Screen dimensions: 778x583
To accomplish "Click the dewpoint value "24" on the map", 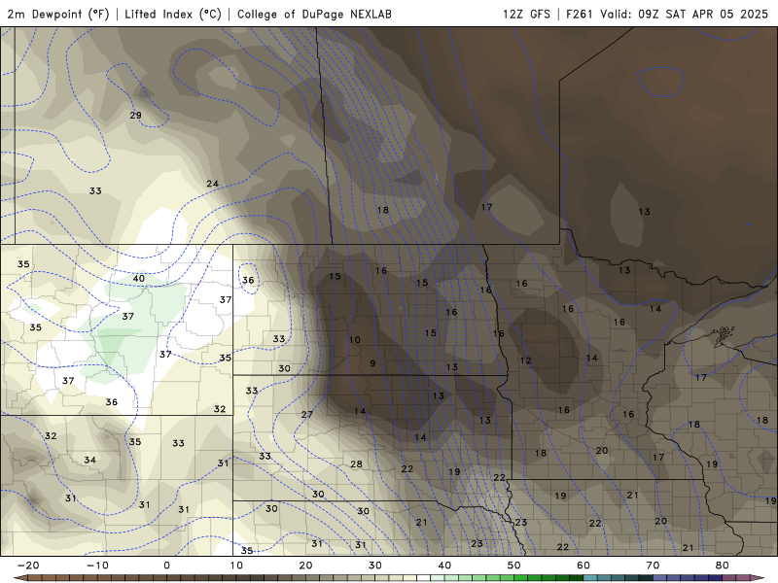I will 212,184.
